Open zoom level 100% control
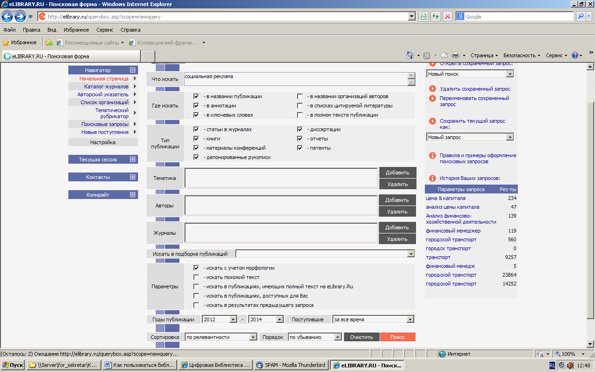The image size is (595, 372). [569, 354]
